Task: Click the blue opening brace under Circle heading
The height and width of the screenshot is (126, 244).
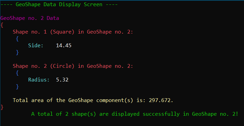Action: pyautogui.click(x=17, y=73)
